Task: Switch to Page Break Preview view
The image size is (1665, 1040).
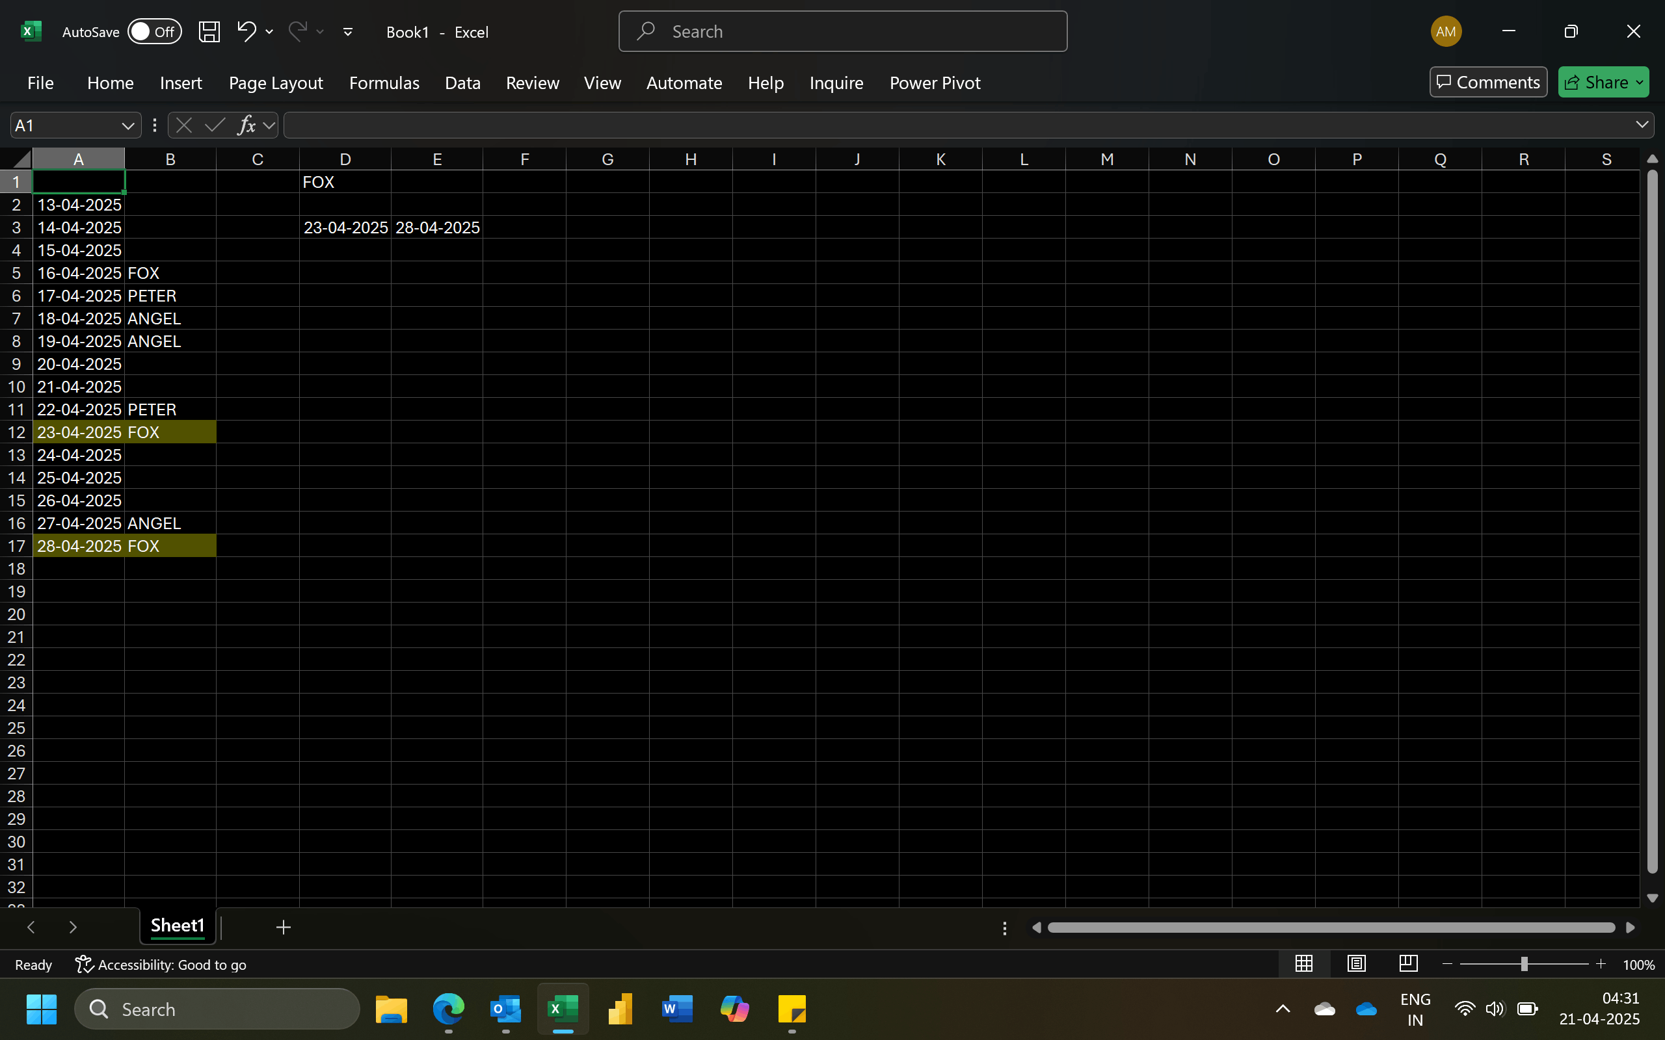Action: pos(1408,964)
